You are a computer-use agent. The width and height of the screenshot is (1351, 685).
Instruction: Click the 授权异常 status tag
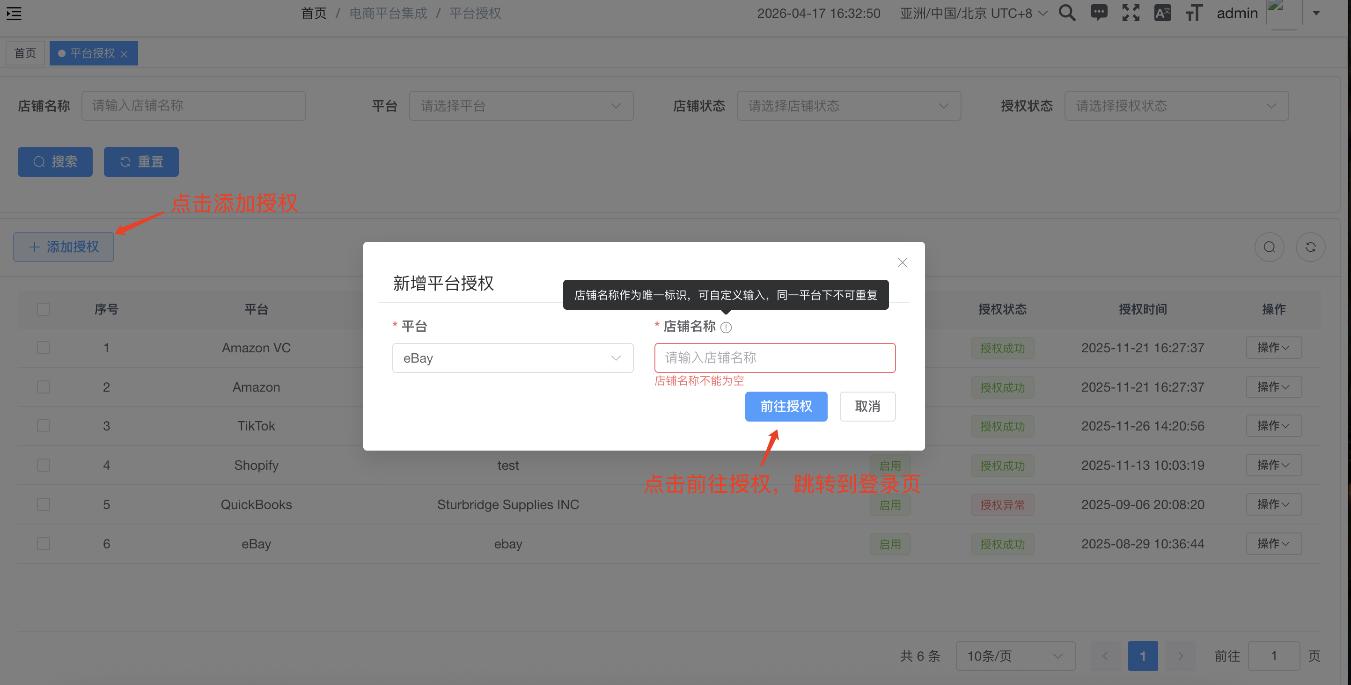[x=1002, y=505]
